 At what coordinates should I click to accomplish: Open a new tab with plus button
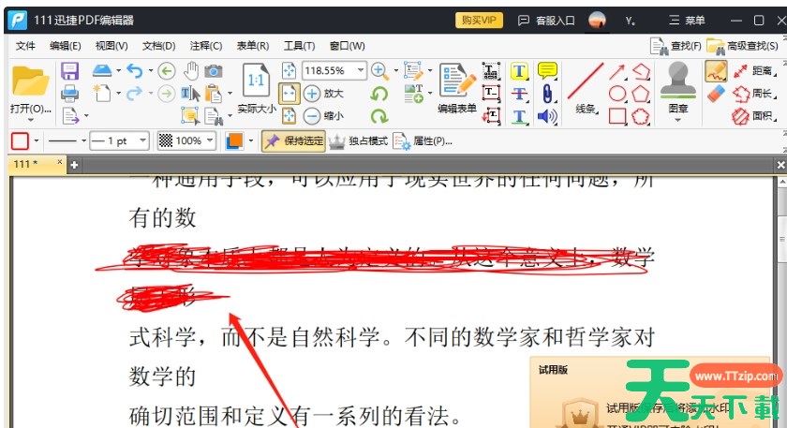point(74,165)
